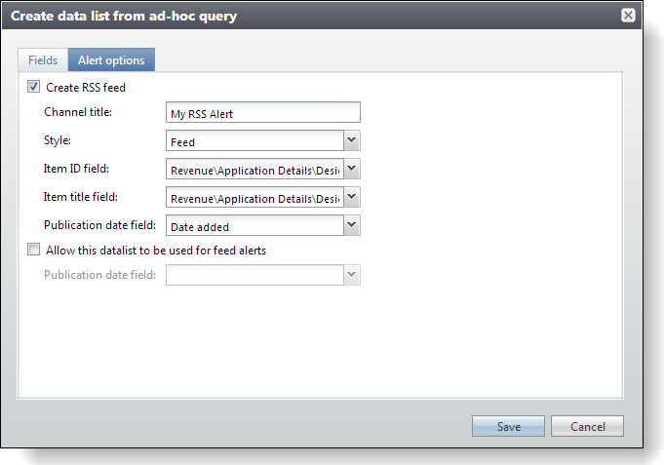Click the greyed-out Publication date dropdown arrow
Screen dimensions: 664x465
[x=352, y=276]
